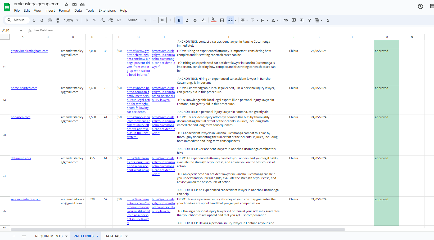
Task: Open the Edit menu
Action: (27, 11)
